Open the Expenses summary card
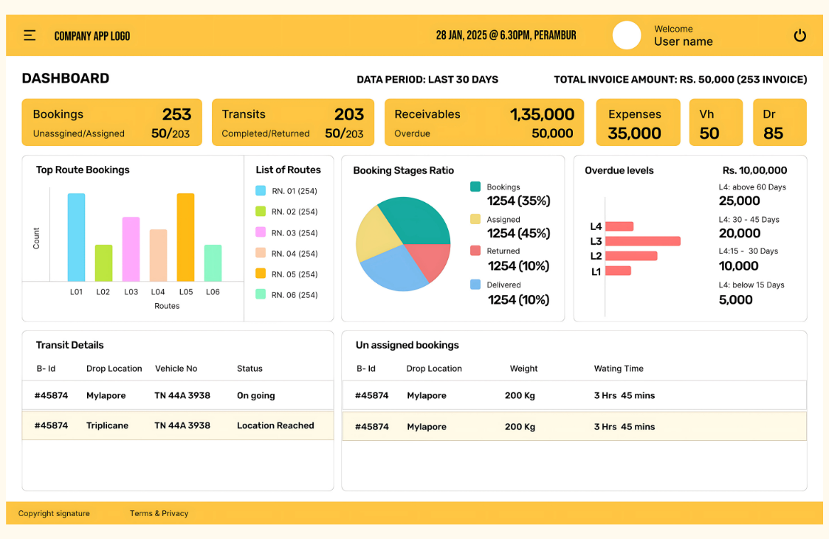 point(638,122)
